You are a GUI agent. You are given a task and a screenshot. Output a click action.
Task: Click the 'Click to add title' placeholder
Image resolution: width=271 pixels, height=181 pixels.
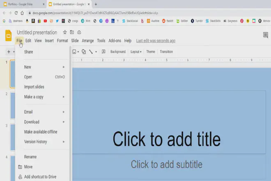(167, 139)
